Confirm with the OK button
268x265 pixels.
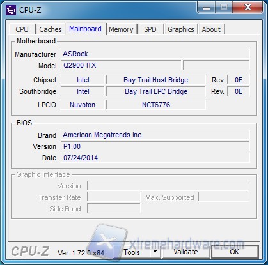coord(235,252)
